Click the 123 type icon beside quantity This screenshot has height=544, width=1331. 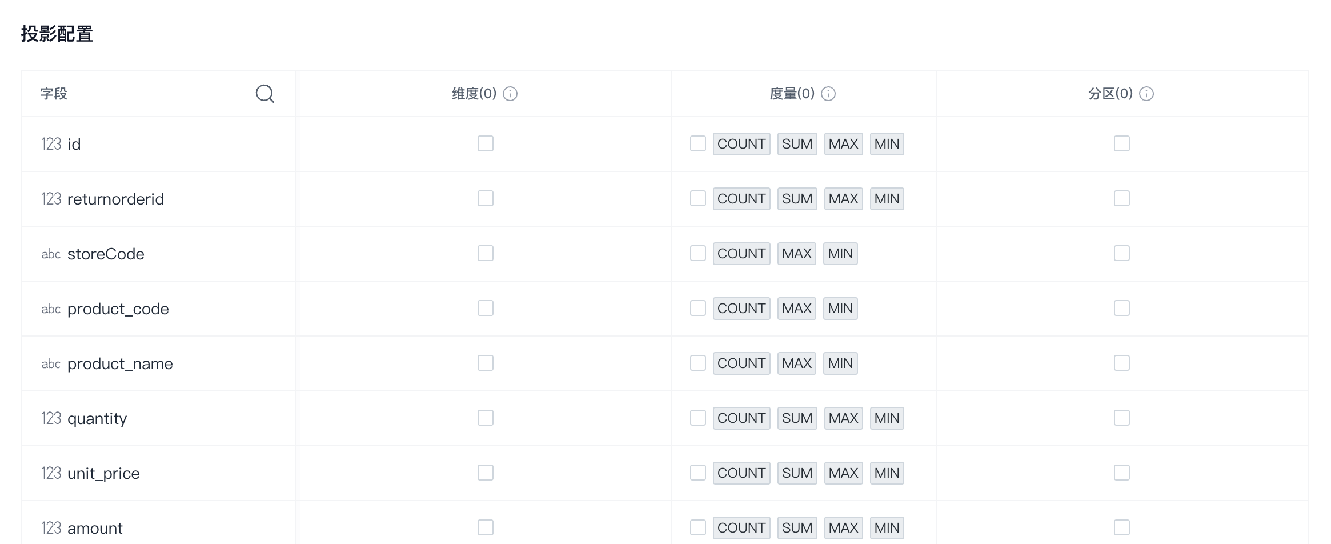(x=51, y=418)
